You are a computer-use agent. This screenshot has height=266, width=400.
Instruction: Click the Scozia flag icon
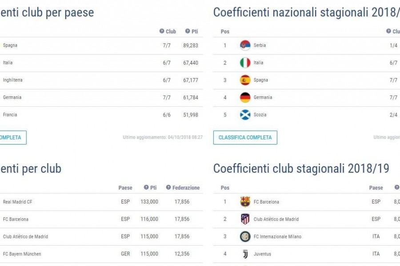coord(245,115)
